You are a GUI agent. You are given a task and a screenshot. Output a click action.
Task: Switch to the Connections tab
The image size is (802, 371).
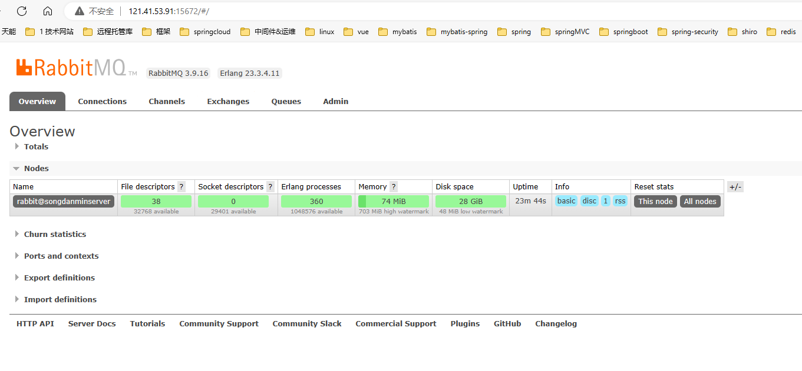(x=103, y=101)
